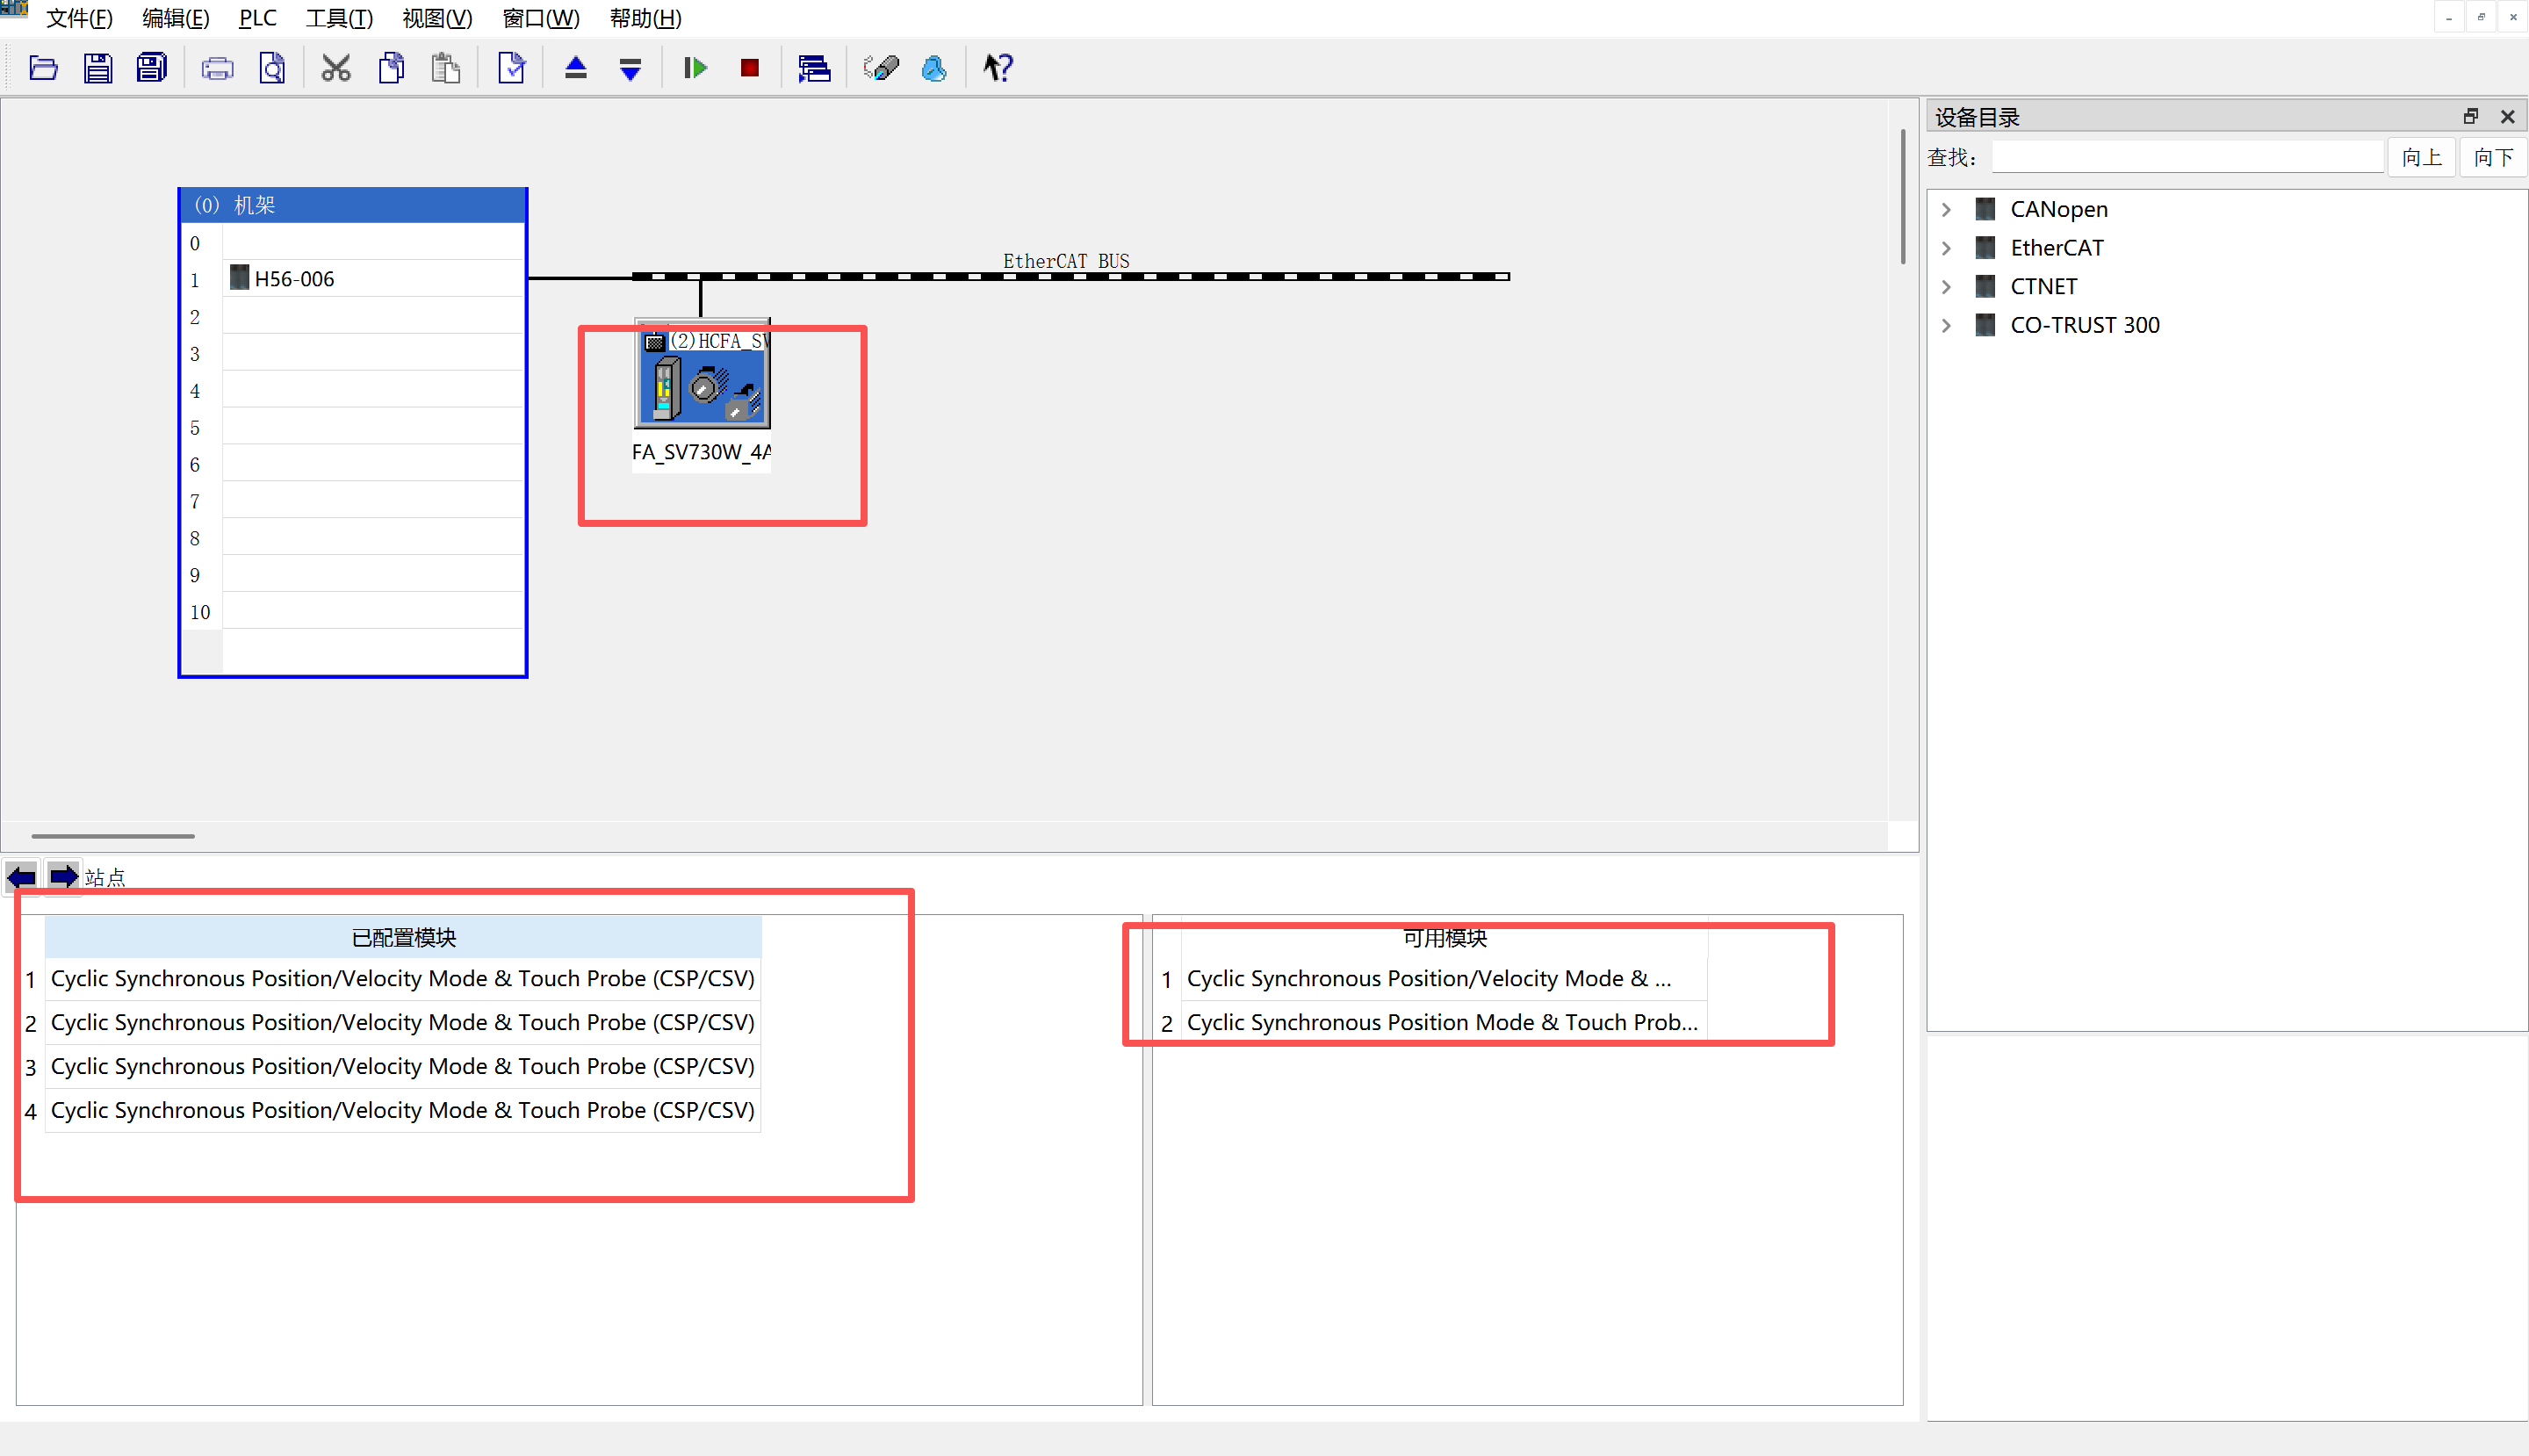The image size is (2529, 1456).
Task: Activate context help arrow-question icon
Action: (x=997, y=68)
